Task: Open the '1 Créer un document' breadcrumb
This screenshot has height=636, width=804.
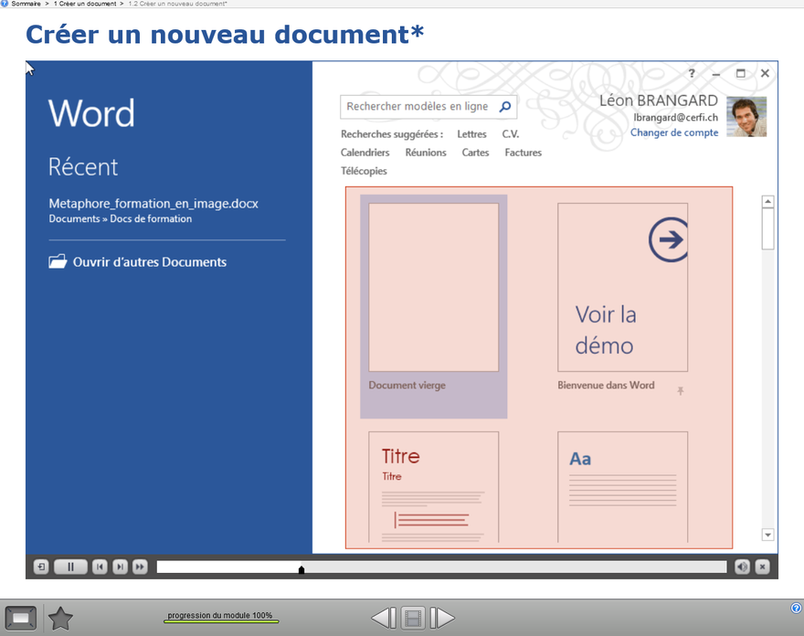Action: pyautogui.click(x=84, y=4)
